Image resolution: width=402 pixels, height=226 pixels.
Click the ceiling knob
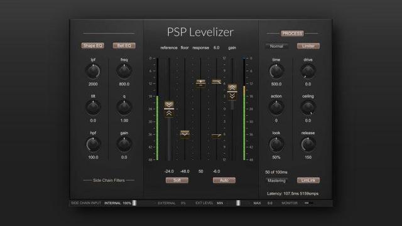pyautogui.click(x=308, y=107)
